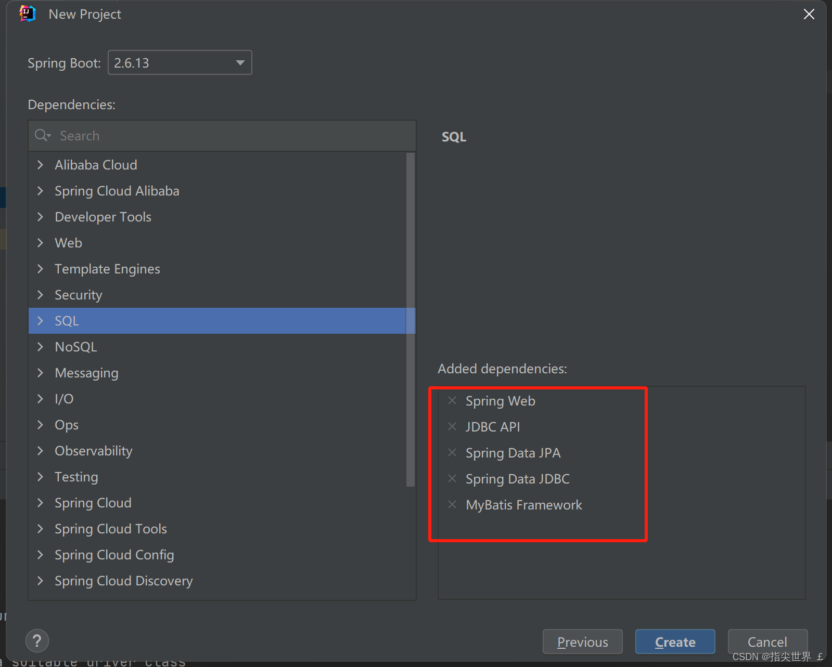Expand the Testing category chevron

pos(40,477)
